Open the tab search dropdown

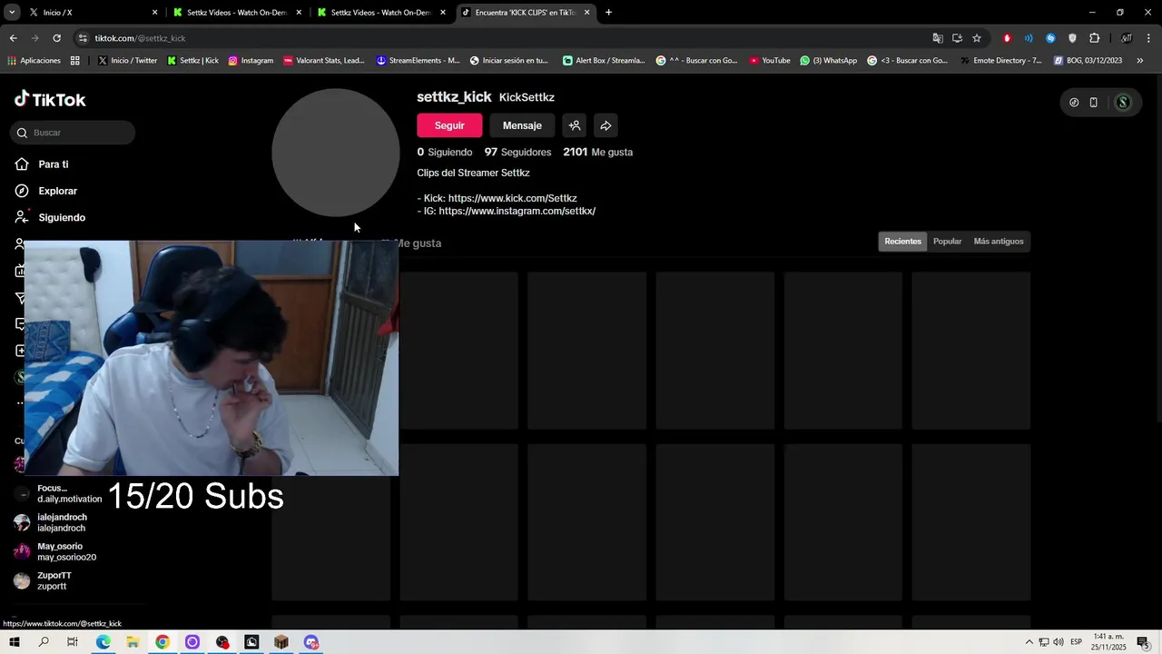coord(12,13)
